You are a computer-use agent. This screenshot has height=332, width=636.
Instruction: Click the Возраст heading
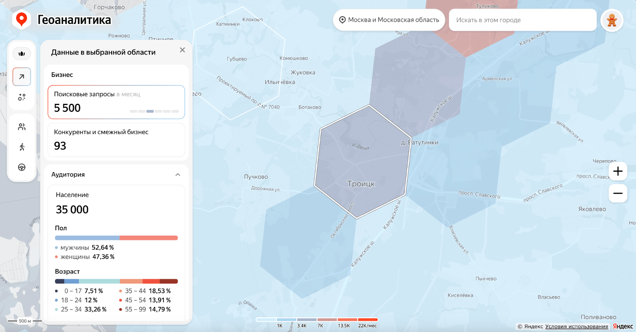point(67,272)
